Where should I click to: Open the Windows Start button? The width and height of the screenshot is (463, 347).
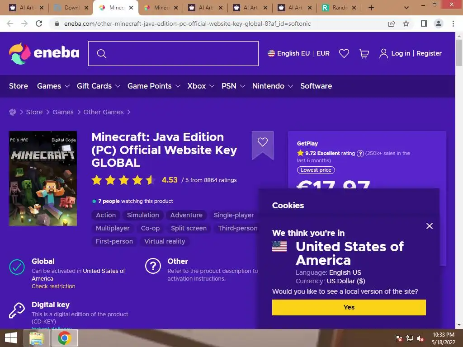(x=11, y=338)
